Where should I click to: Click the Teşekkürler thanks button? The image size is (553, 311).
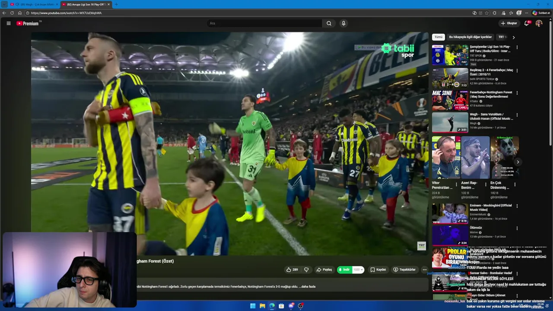[x=404, y=270]
